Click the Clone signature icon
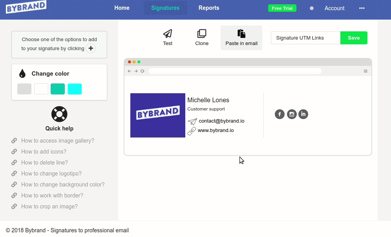This screenshot has width=391, height=237. click(x=202, y=34)
